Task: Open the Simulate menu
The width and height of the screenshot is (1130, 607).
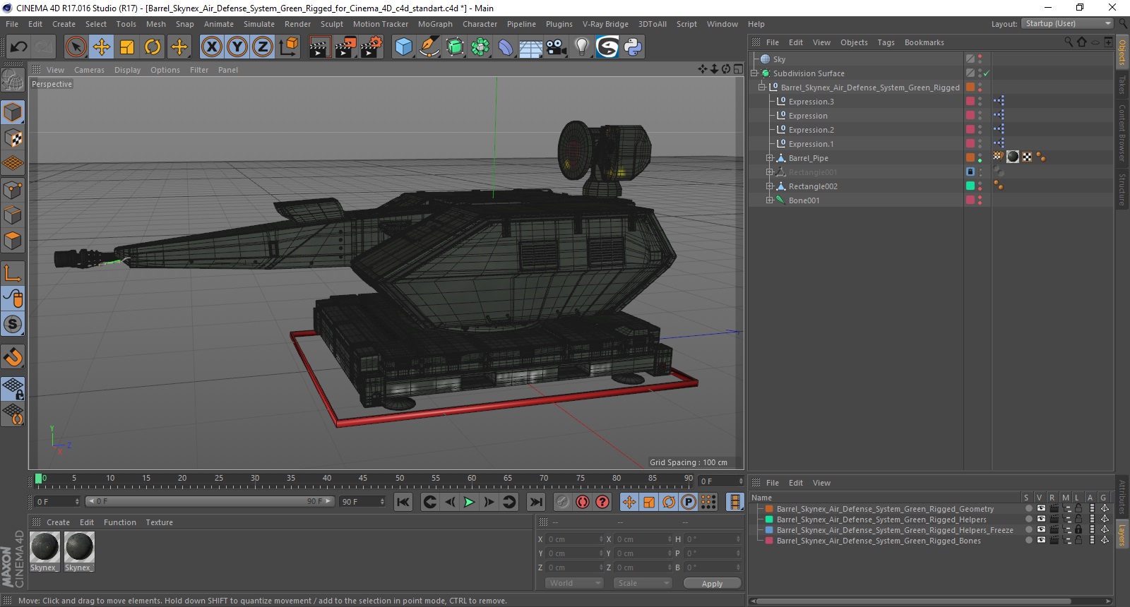Action: (x=259, y=24)
